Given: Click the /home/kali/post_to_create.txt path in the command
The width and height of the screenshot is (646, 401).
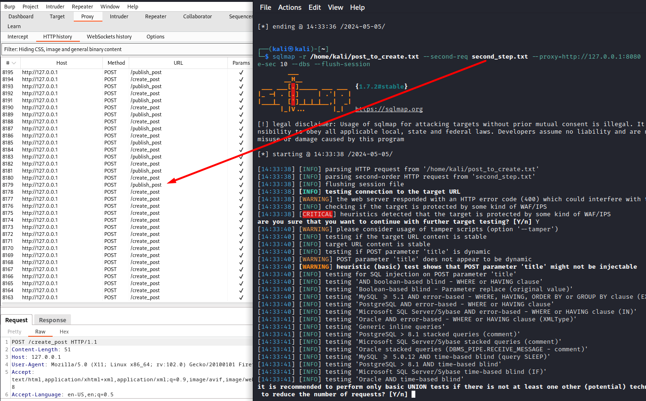Looking at the screenshot, I should coord(364,57).
